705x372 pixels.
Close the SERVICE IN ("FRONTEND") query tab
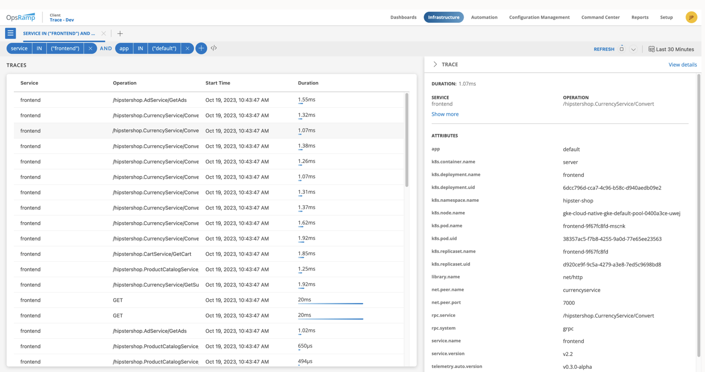click(103, 33)
